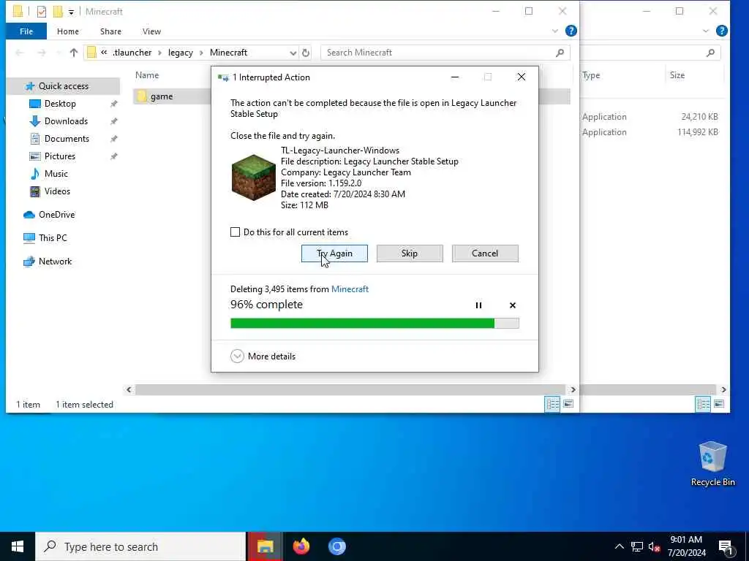
Task: Switch Minecraft window to details view icon
Action: point(553,404)
